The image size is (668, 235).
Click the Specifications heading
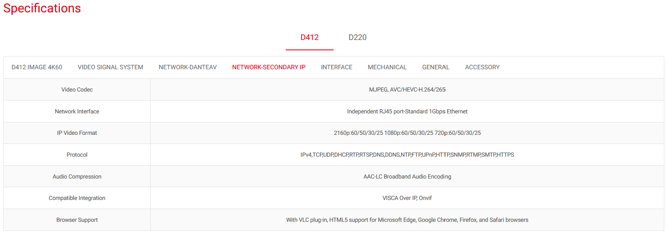[x=42, y=8]
